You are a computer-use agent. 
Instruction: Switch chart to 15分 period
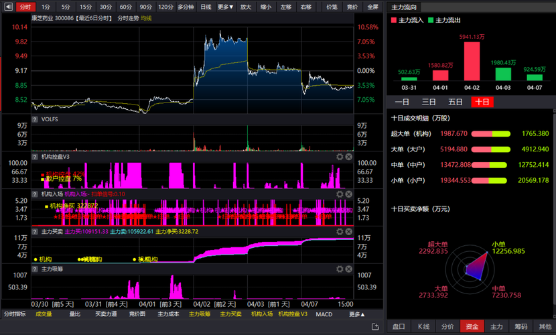pos(86,7)
